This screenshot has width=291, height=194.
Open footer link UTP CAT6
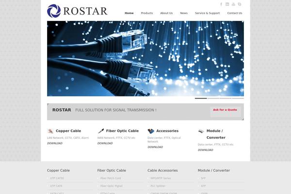[x=56, y=186]
